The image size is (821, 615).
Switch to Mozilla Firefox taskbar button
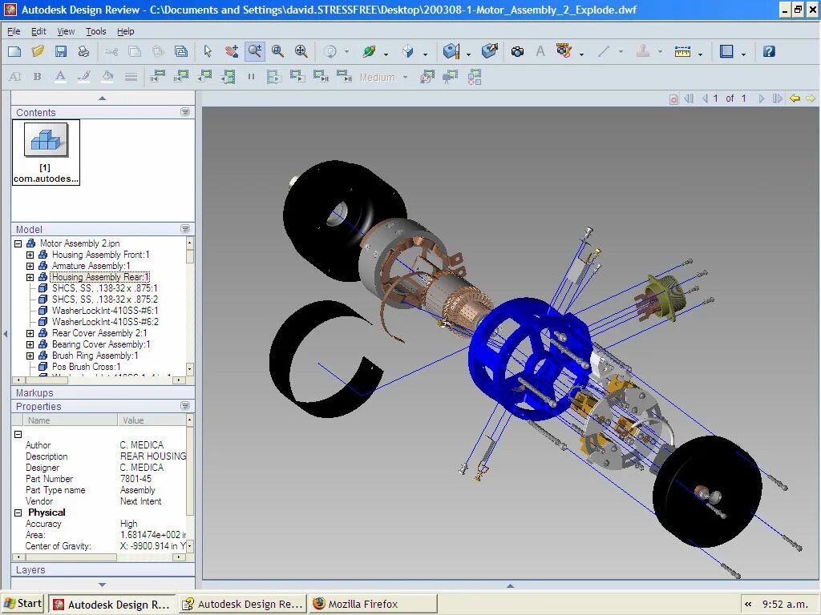tap(373, 604)
